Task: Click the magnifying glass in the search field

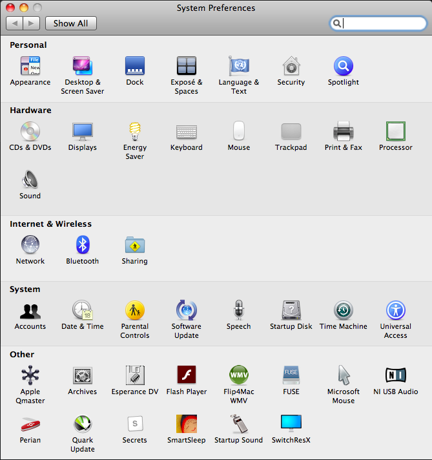Action: point(337,23)
